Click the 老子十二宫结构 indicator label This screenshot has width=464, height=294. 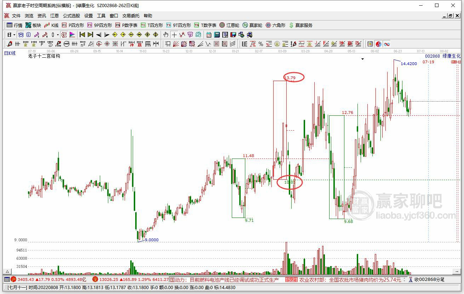(44, 56)
